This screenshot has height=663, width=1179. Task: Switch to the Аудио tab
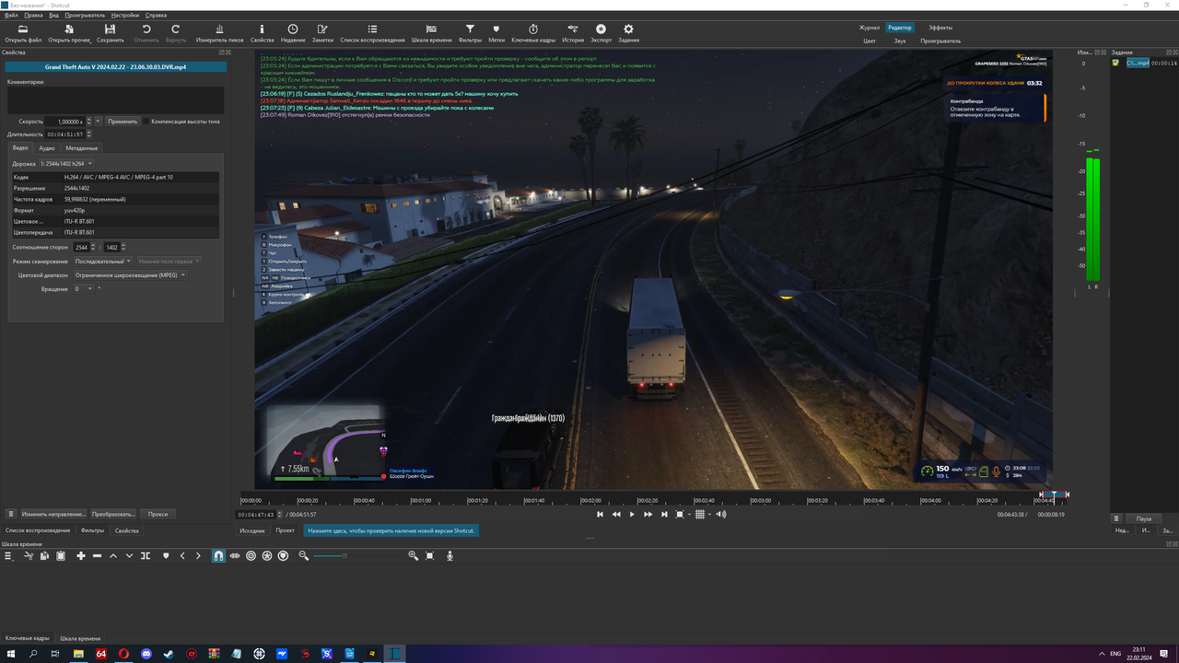coord(46,148)
